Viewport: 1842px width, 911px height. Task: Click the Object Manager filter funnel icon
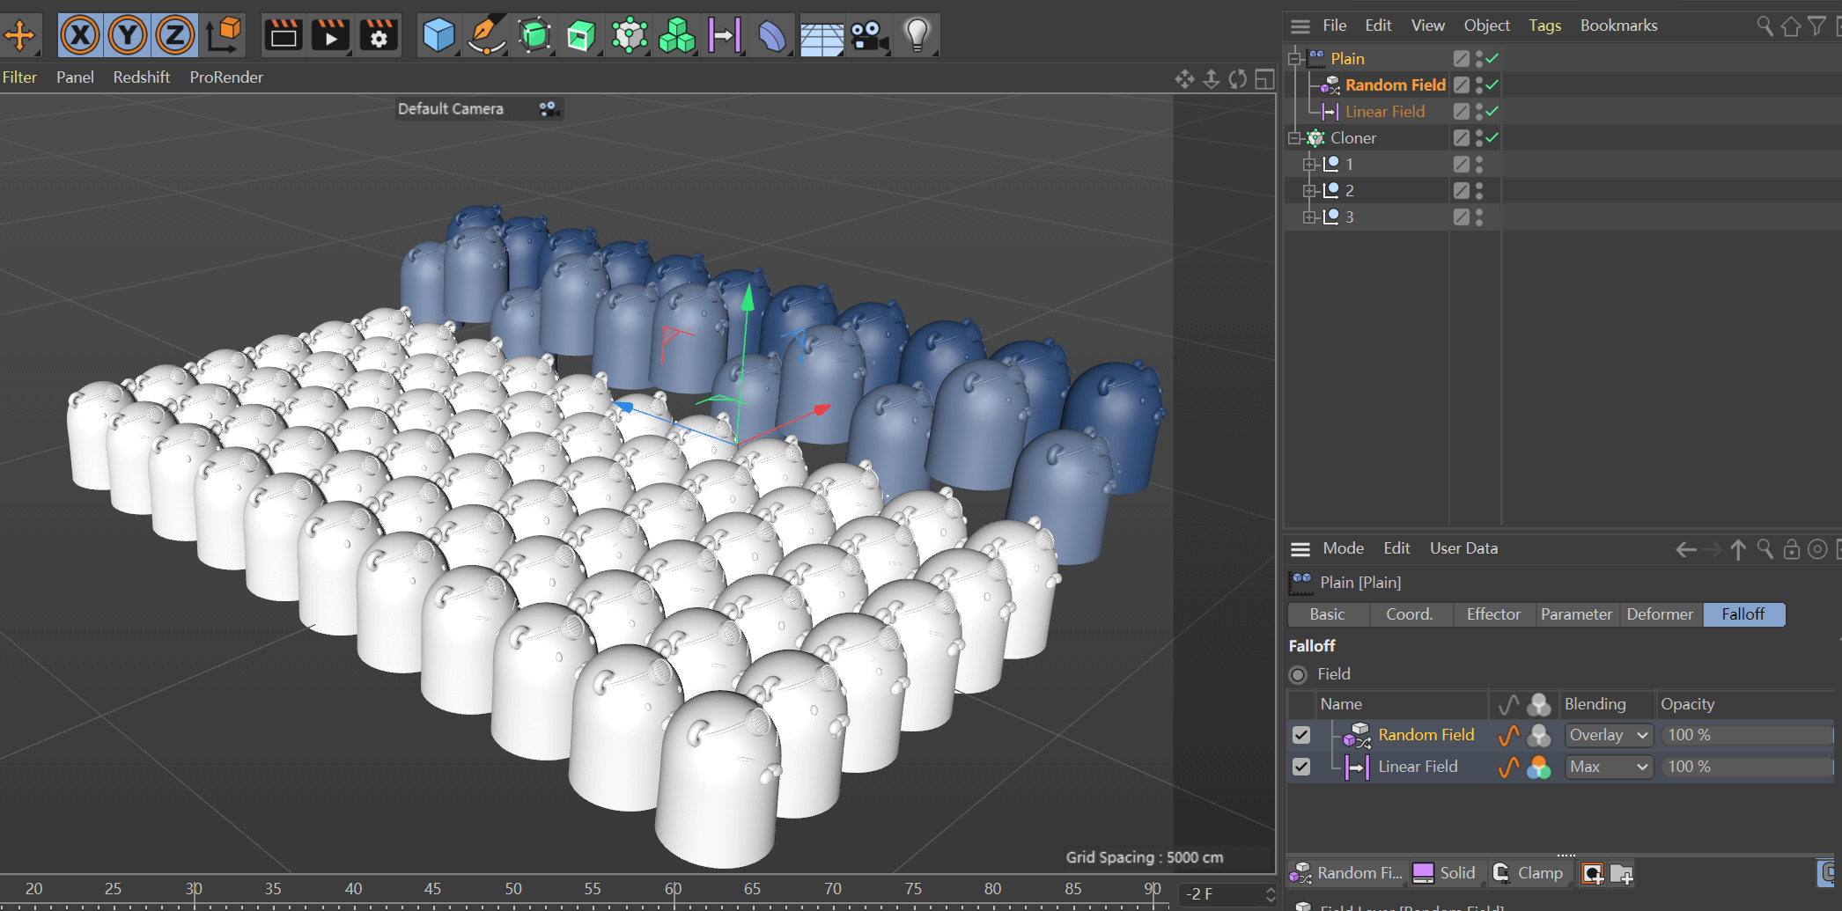pos(1816,26)
